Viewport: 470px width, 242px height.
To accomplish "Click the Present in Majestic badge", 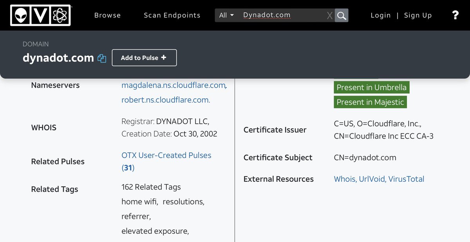I will pos(370,102).
